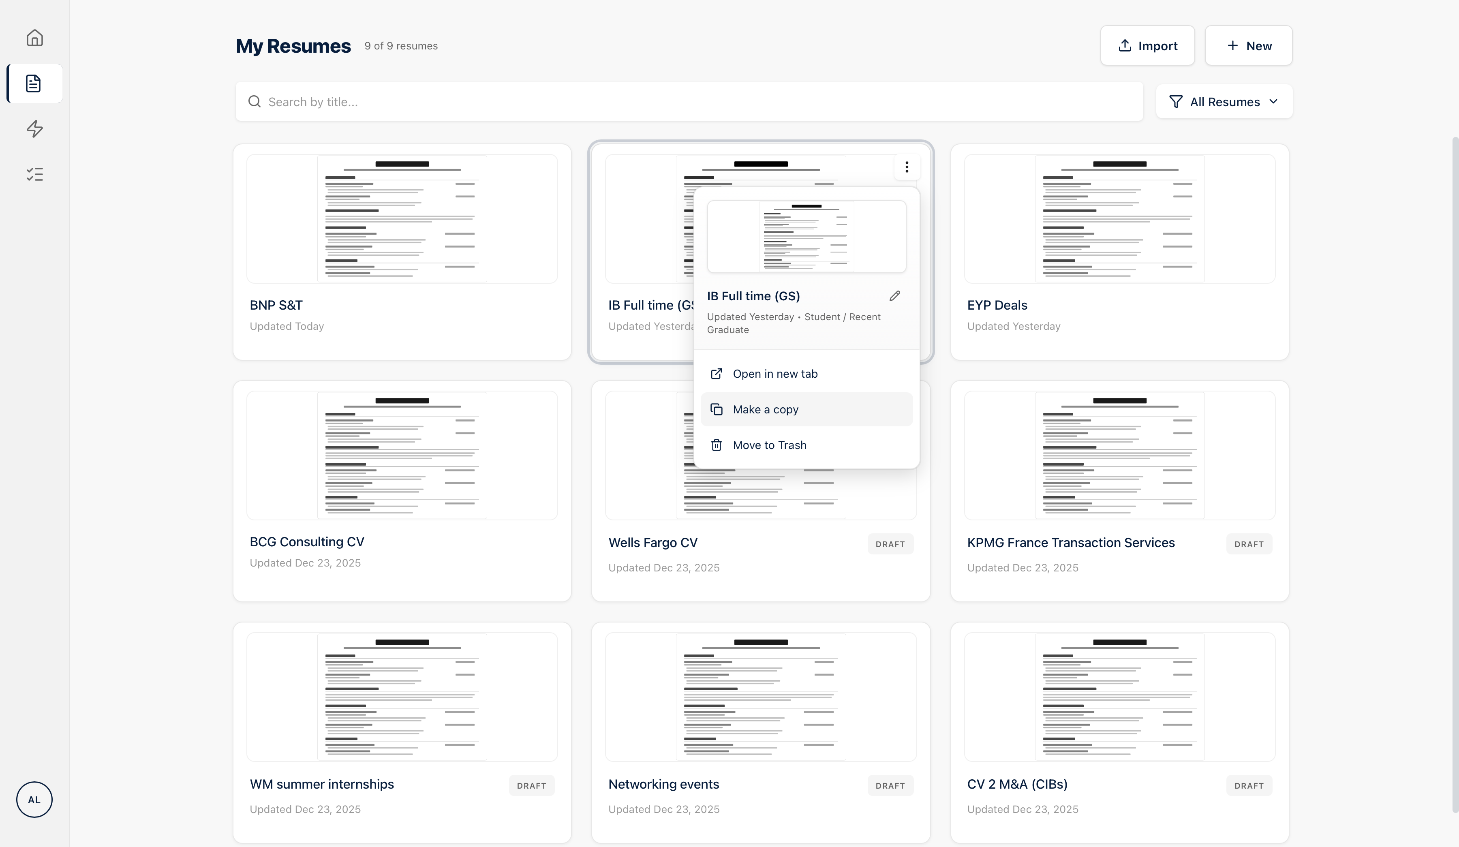Create a New resume
Viewport: 1459px width, 847px height.
pos(1248,46)
